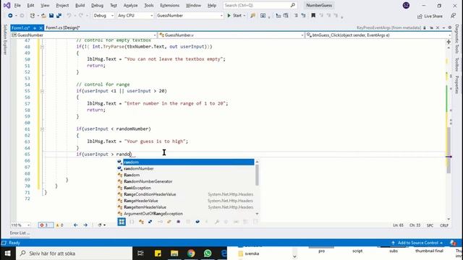Viewport: 463px width, 260px height.
Task: Collapse the code block at line 61
Action: coord(42,129)
